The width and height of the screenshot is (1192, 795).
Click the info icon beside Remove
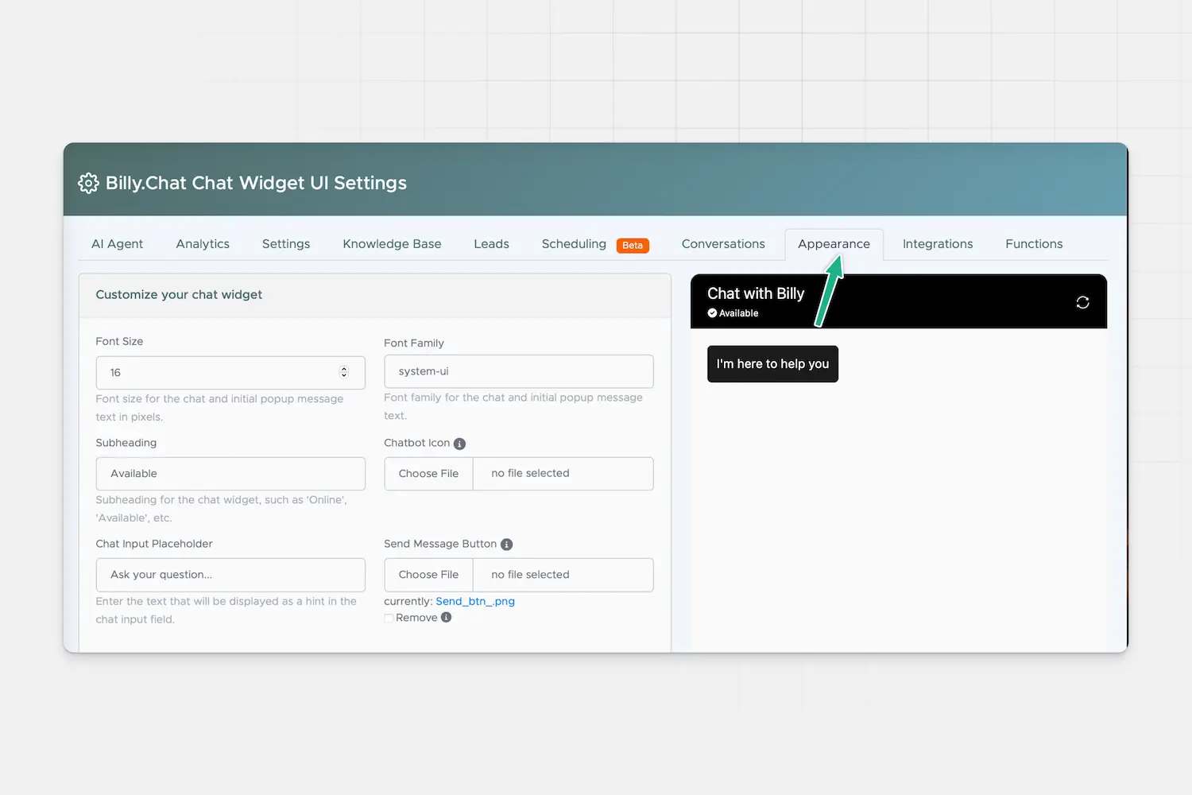[446, 618]
